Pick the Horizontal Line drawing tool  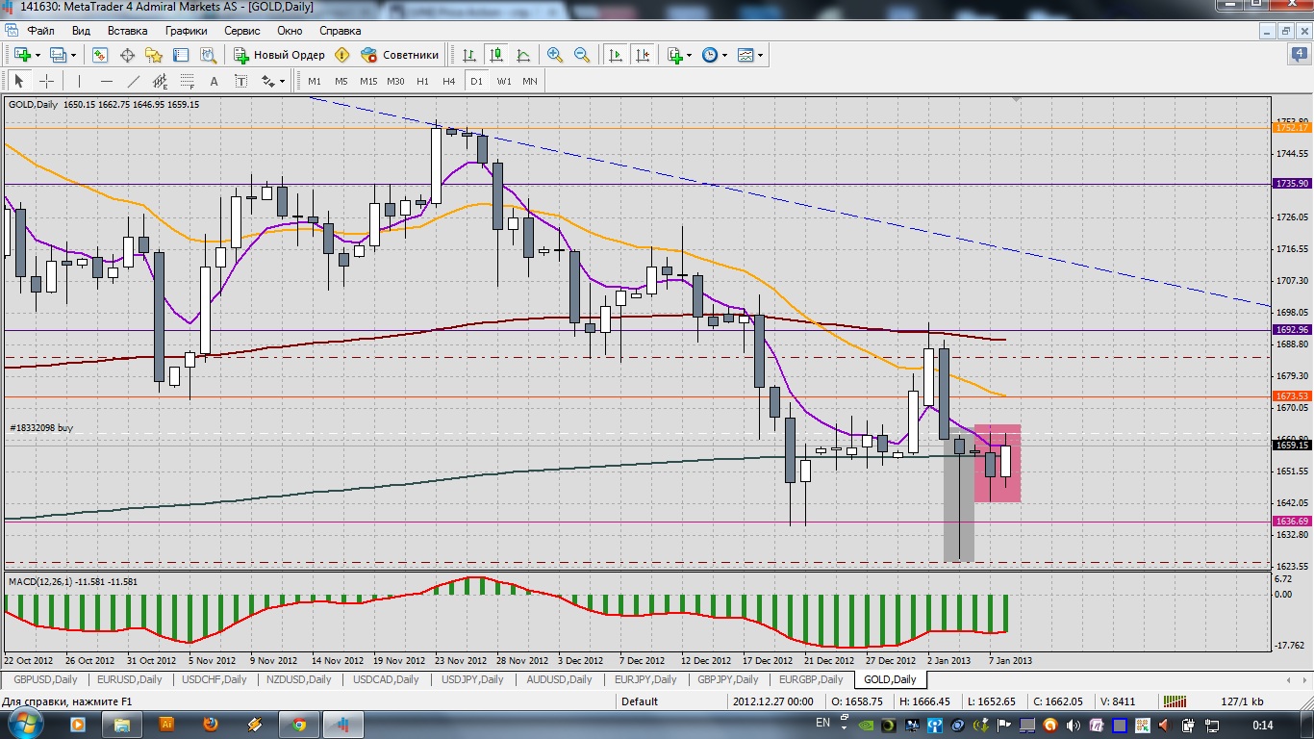[x=106, y=81]
